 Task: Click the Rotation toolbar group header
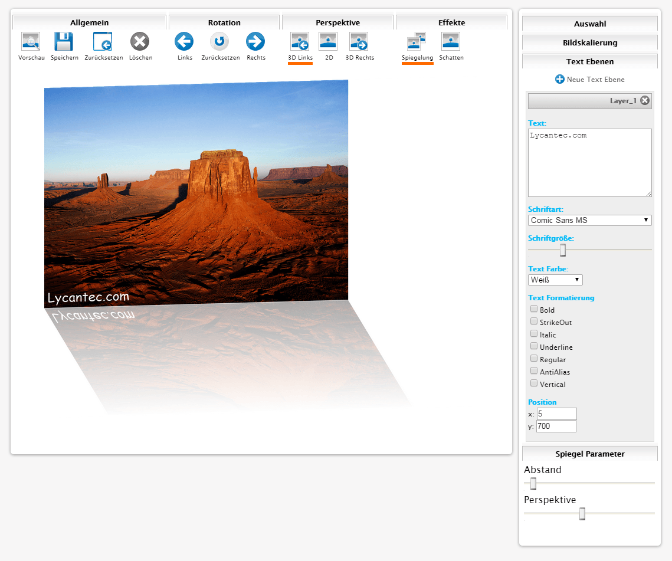pos(224,22)
